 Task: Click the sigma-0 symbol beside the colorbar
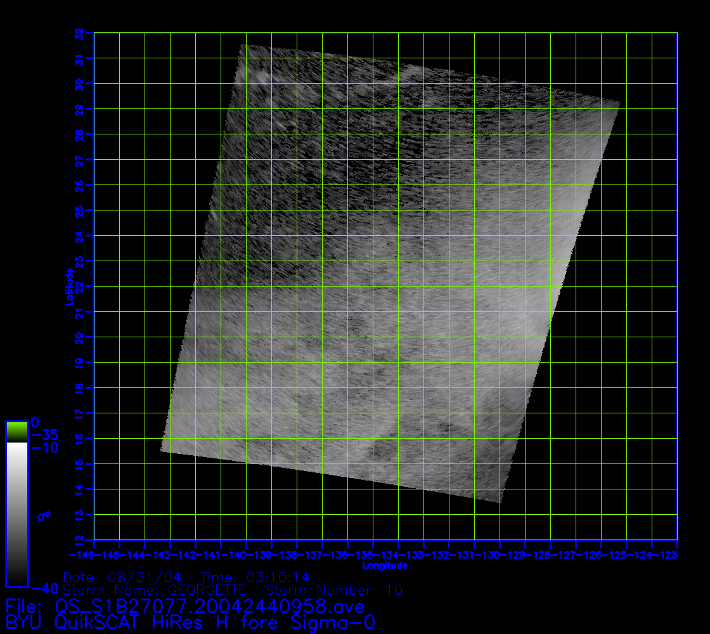click(44, 516)
